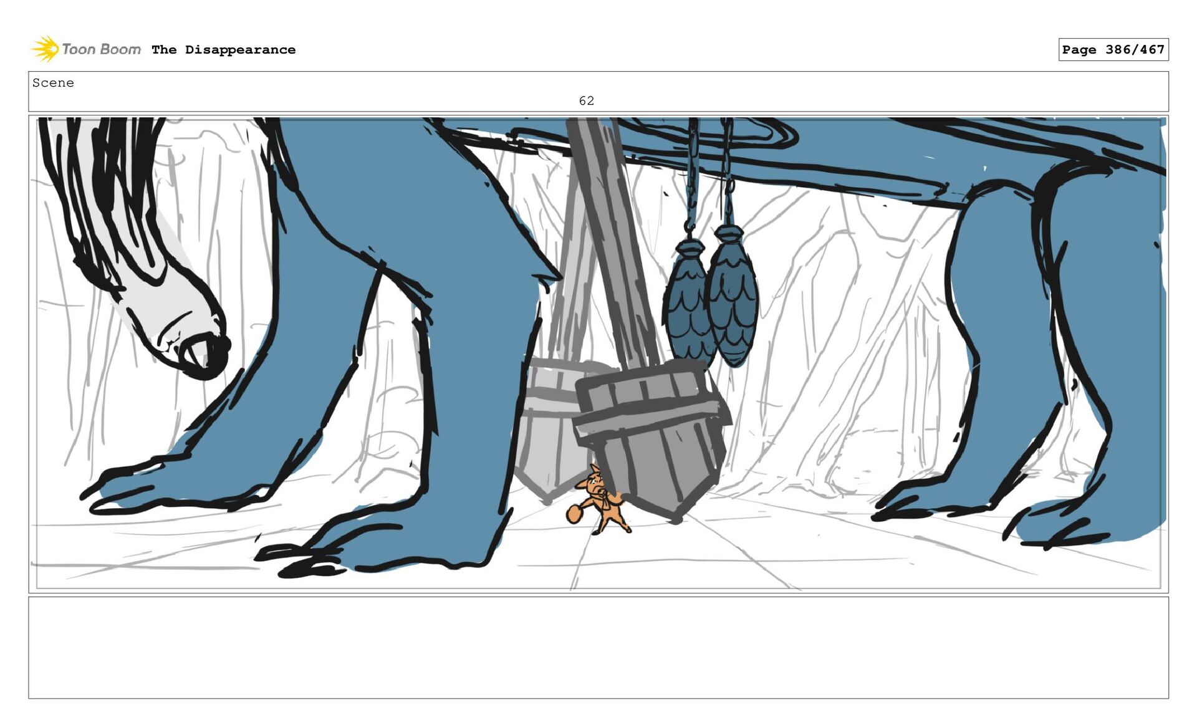Screen dimensions: 1197x727
Task: Click the empty notes box below the panel
Action: [x=598, y=647]
